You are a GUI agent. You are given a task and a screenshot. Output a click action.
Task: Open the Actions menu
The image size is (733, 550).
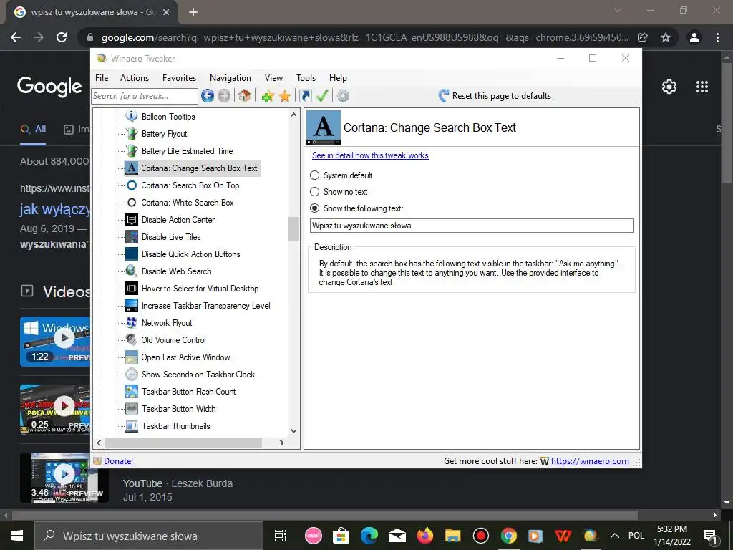coord(135,78)
